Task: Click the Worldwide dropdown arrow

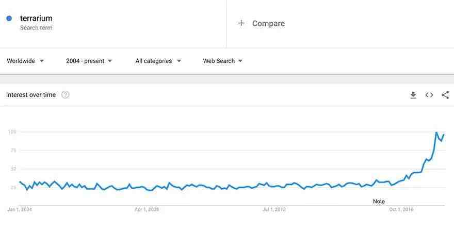Action: (x=42, y=61)
